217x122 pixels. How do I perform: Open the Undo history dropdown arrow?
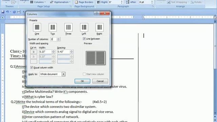(x=11, y=12)
